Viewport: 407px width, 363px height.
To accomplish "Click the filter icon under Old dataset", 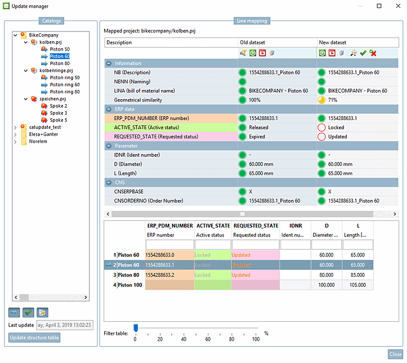I will tap(244, 53).
